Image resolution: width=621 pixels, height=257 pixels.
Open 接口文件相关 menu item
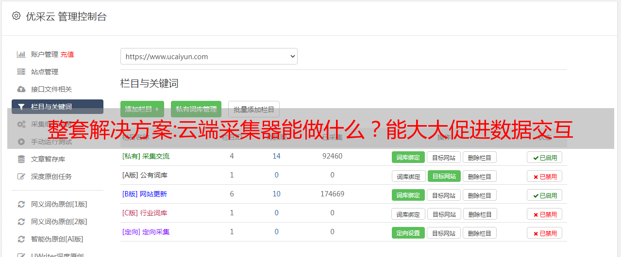point(51,89)
